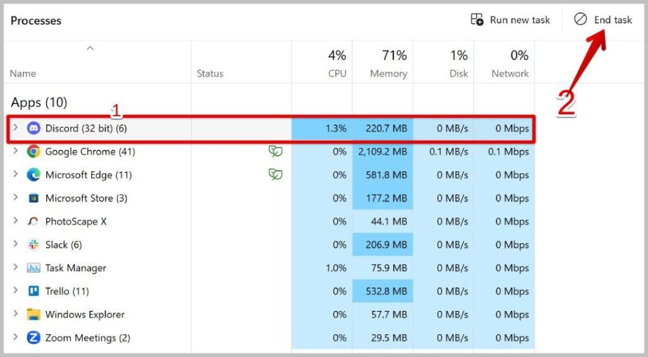Expand the Microsoft Edge process group

pos(15,174)
